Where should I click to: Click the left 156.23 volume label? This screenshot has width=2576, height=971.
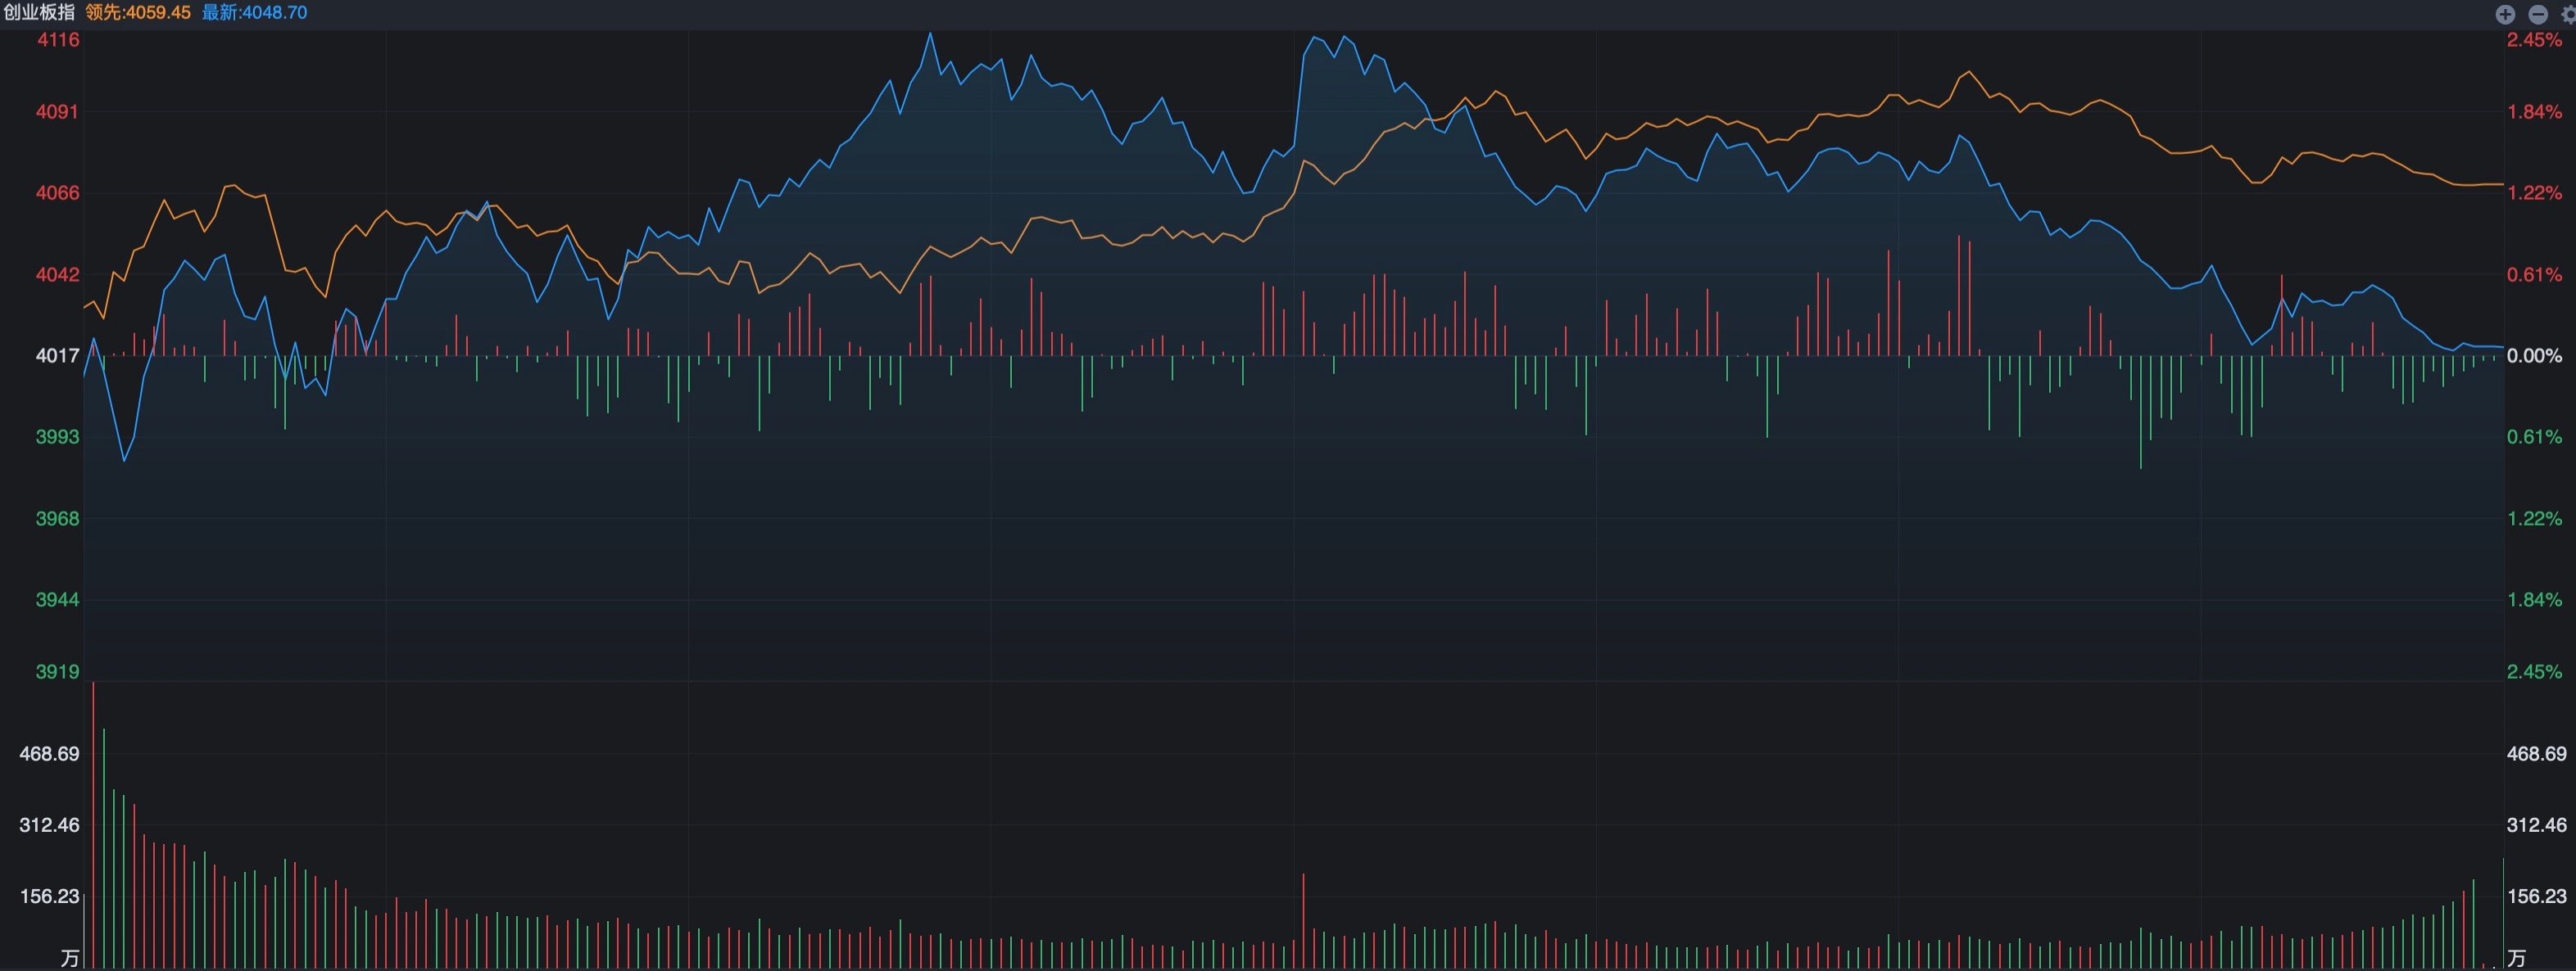pyautogui.click(x=50, y=896)
